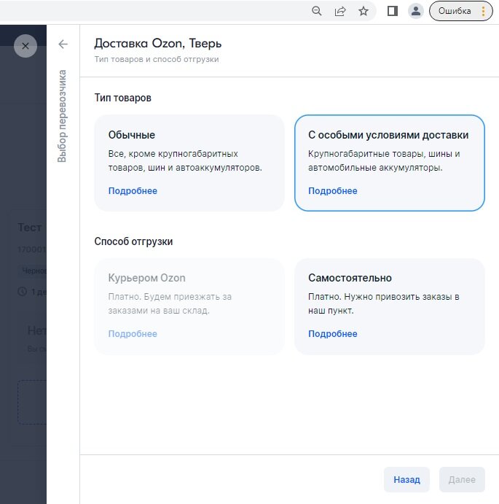This screenshot has height=504, width=499.
Task: Choose the Самостоятельно shipment method card
Action: [x=390, y=306]
